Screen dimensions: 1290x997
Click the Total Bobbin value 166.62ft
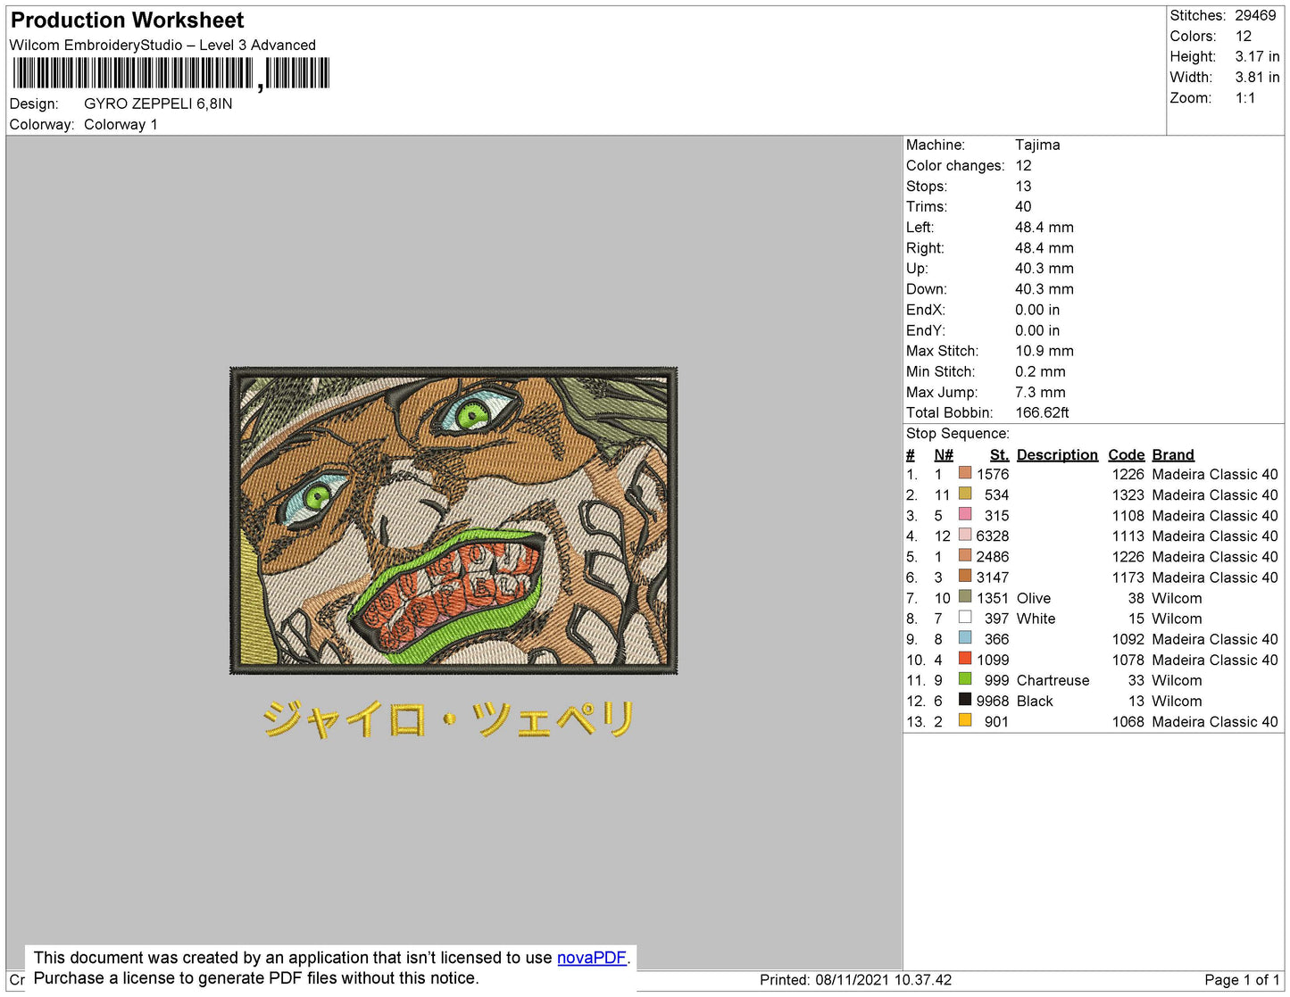coord(1042,412)
